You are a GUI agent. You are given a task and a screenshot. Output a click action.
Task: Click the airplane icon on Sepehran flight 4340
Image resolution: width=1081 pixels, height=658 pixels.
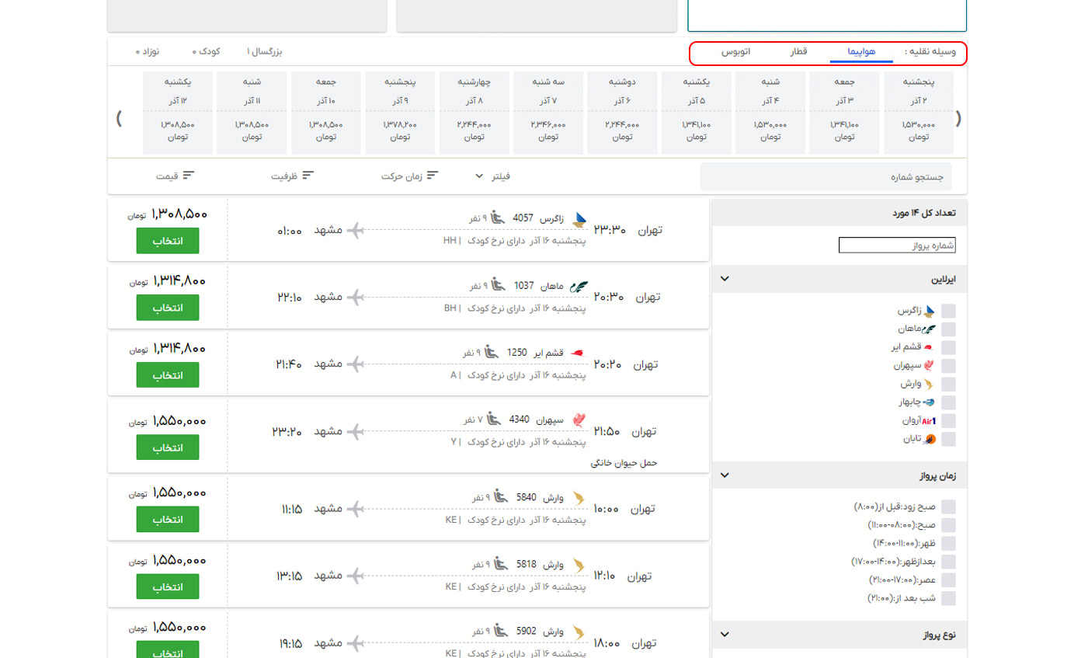(x=356, y=431)
